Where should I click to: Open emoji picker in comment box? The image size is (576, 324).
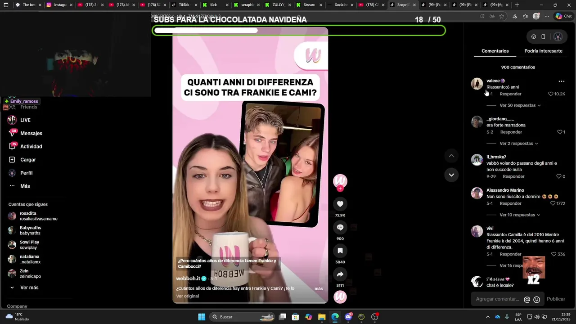(537, 299)
